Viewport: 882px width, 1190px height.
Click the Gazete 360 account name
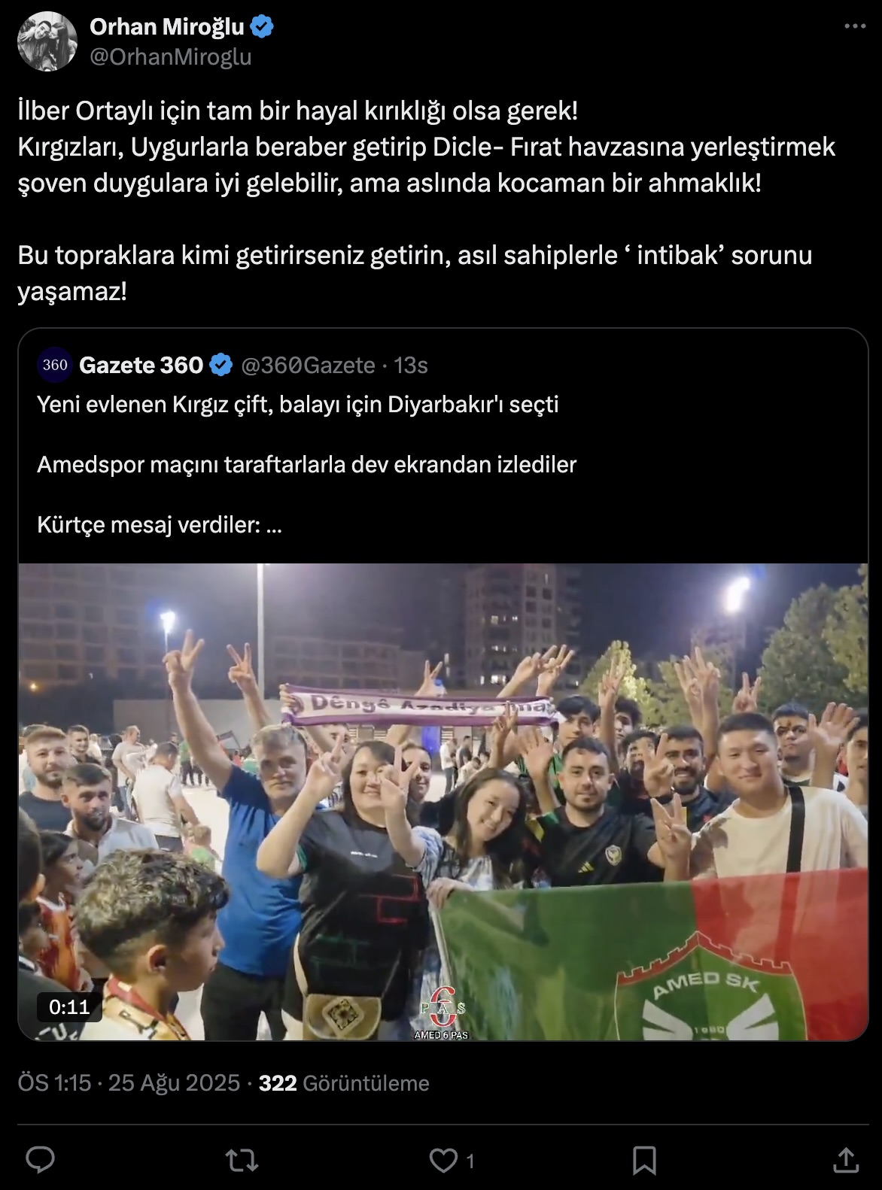click(x=141, y=365)
